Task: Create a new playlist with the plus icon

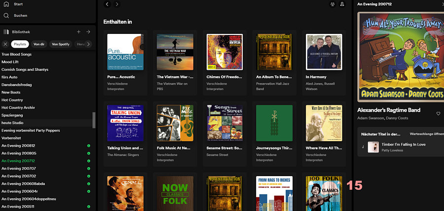Action: tap(78, 32)
